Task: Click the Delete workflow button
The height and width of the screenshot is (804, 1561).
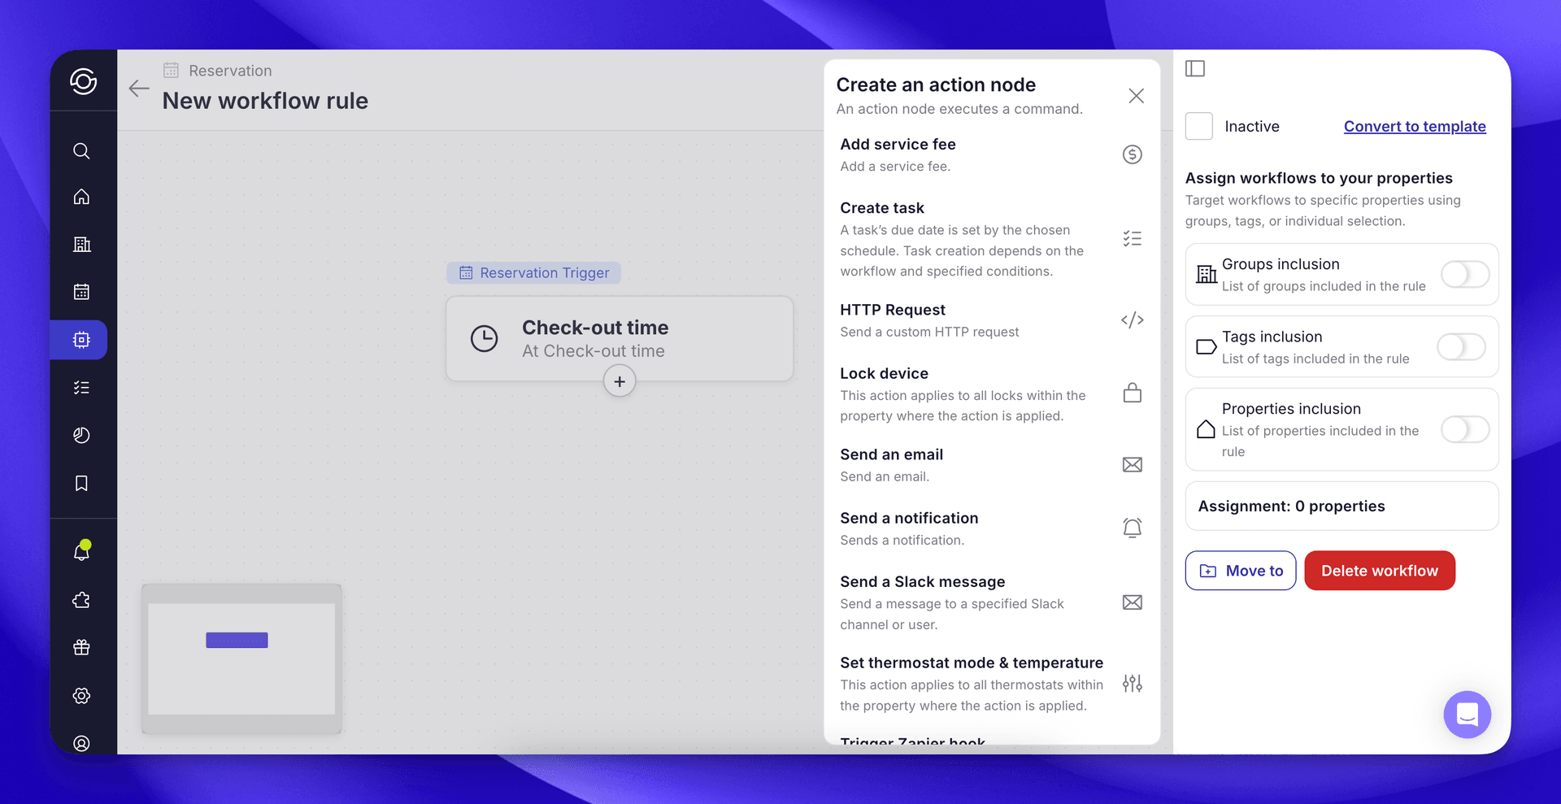Action: (x=1379, y=570)
